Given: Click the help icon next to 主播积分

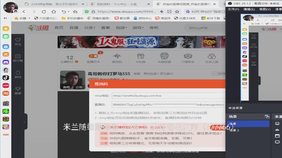Looking at the screenshot, I should point(76,62).
